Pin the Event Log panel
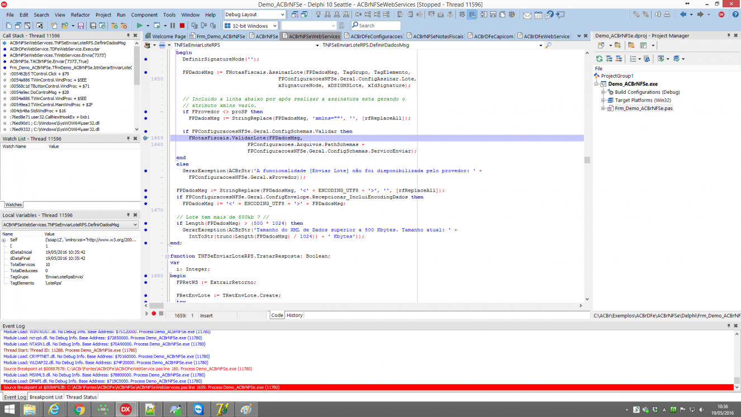741x417 pixels. pos(729,326)
